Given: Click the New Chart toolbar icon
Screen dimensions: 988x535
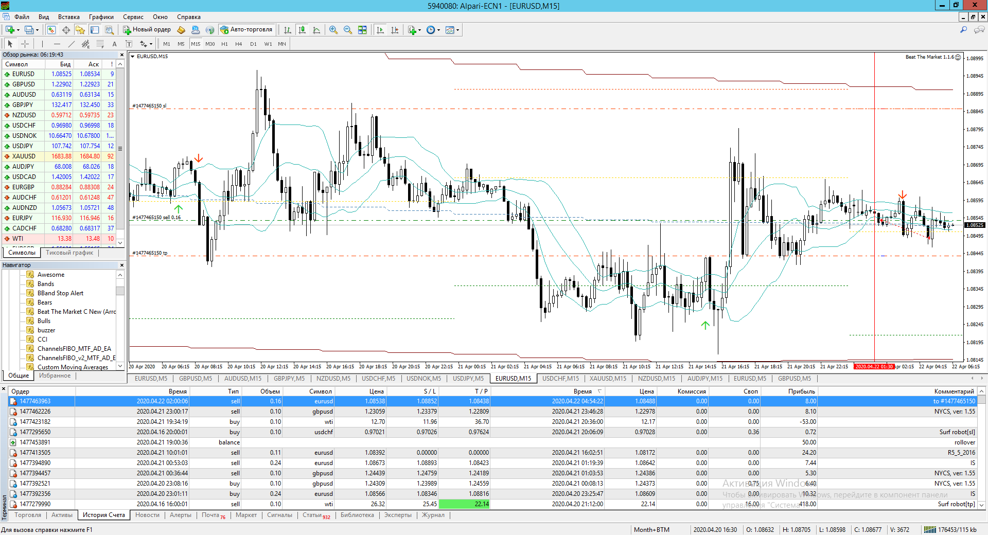Looking at the screenshot, I should click(10, 30).
